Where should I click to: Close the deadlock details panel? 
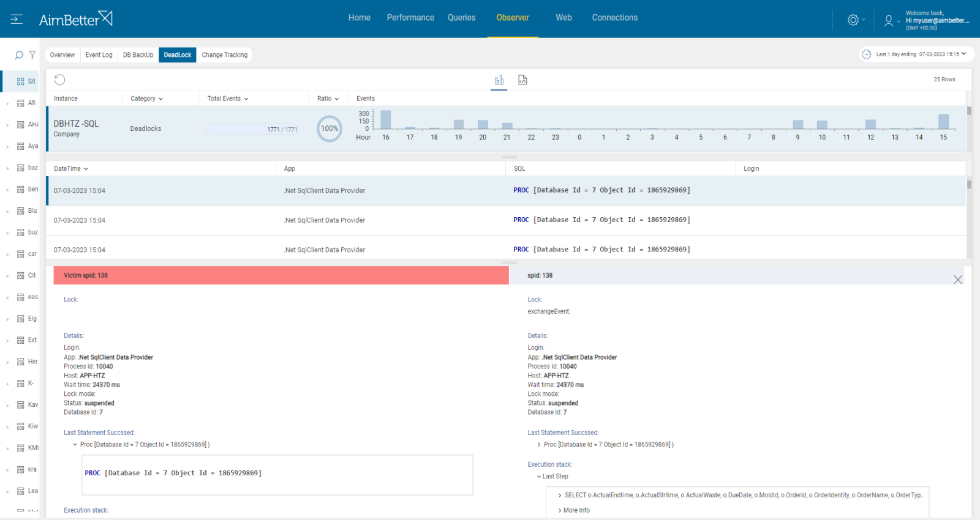point(958,280)
